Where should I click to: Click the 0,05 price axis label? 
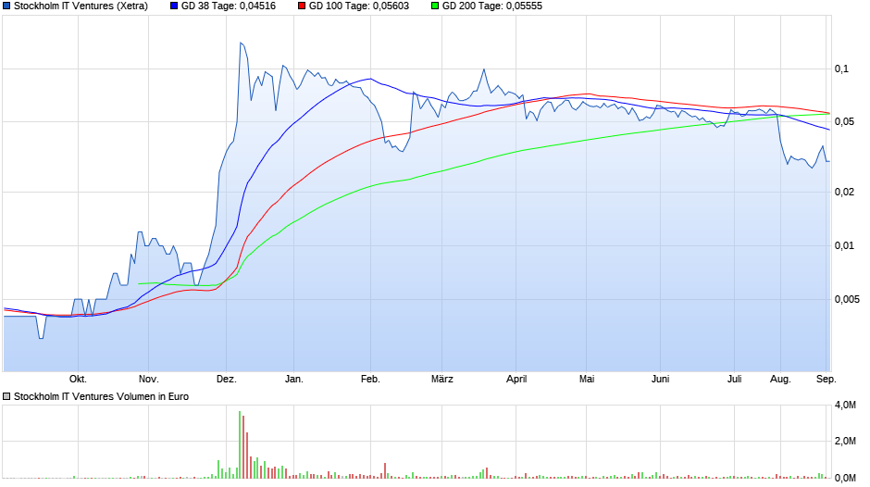pyautogui.click(x=844, y=121)
